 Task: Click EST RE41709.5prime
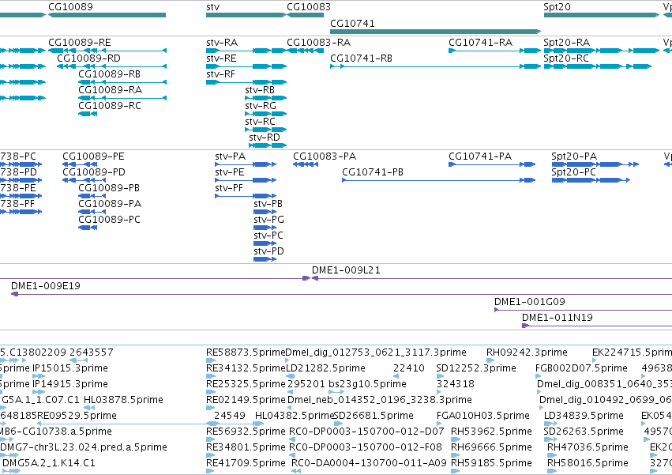click(210, 471)
